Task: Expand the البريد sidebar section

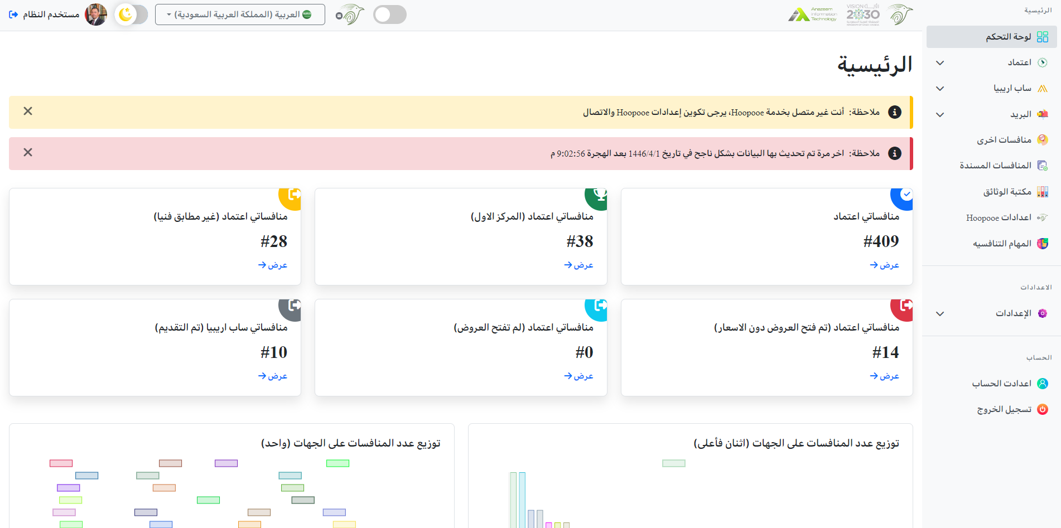Action: click(x=939, y=114)
